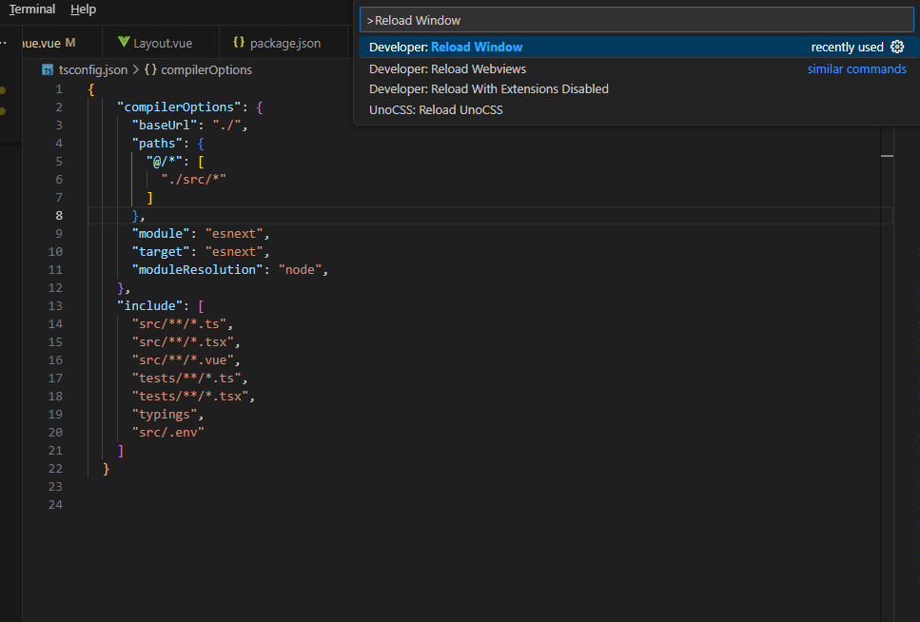The width and height of the screenshot is (920, 622).
Task: Click line number 10 in the gutter
Action: click(55, 251)
